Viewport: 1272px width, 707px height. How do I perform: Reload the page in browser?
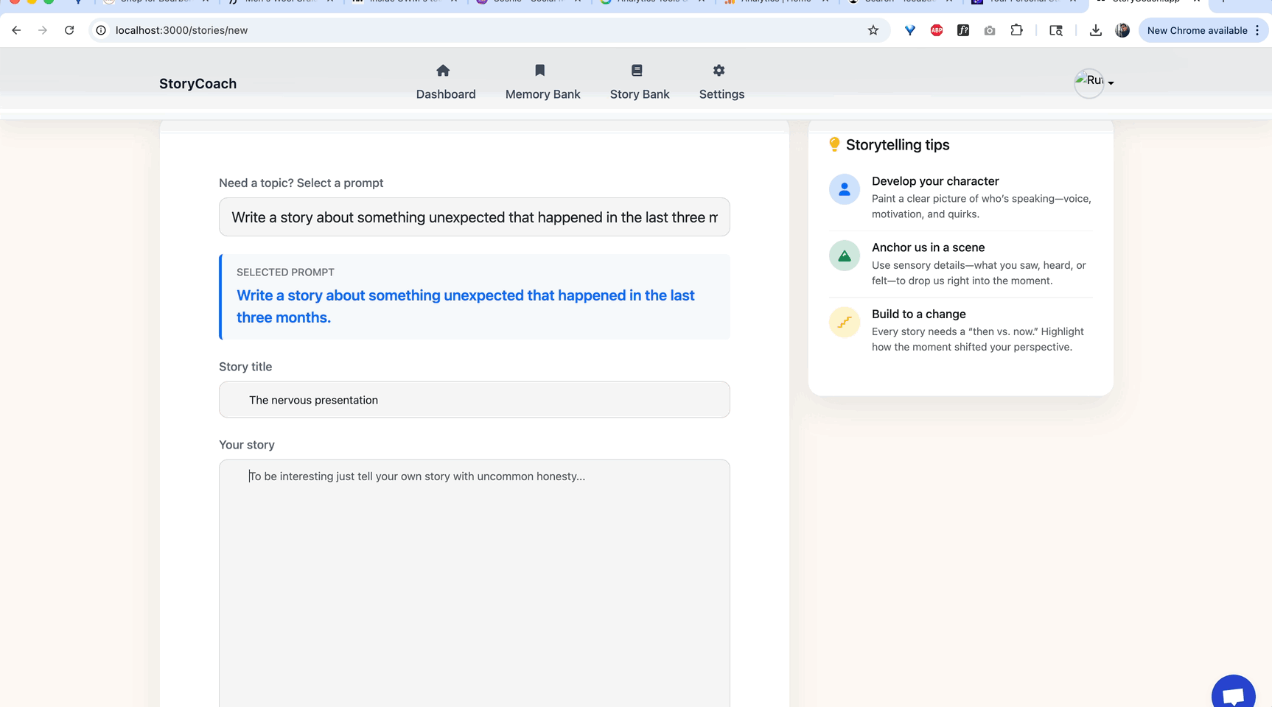(69, 30)
